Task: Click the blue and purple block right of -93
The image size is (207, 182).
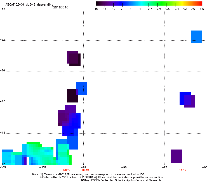Action: pos(187,100)
